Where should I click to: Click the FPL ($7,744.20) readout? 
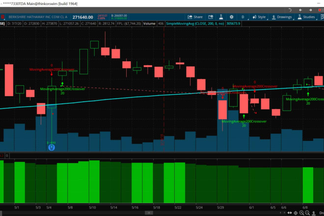click(129, 24)
